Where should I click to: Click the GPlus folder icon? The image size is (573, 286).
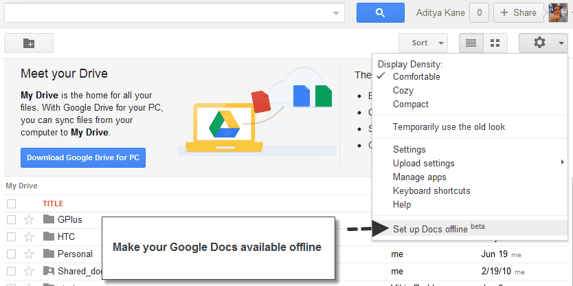[x=49, y=219]
